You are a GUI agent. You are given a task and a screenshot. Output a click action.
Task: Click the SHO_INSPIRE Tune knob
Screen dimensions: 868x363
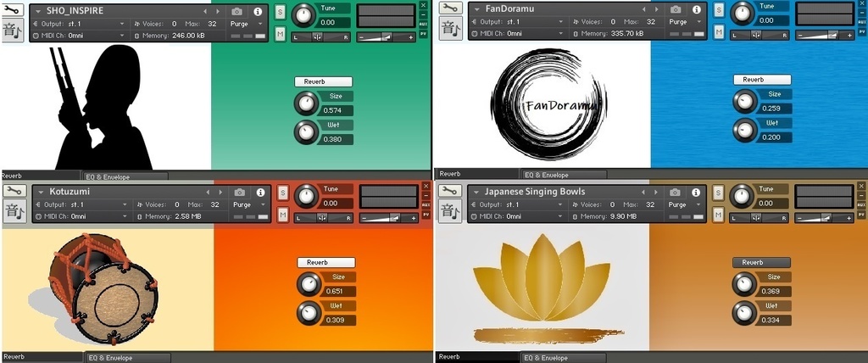(x=303, y=15)
